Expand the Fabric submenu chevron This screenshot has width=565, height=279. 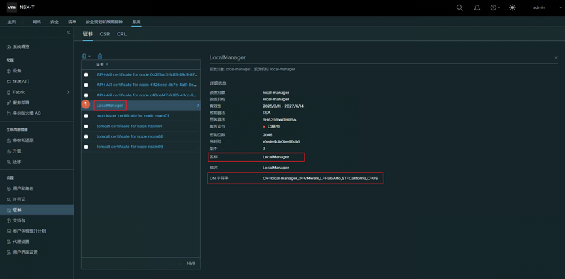point(68,92)
